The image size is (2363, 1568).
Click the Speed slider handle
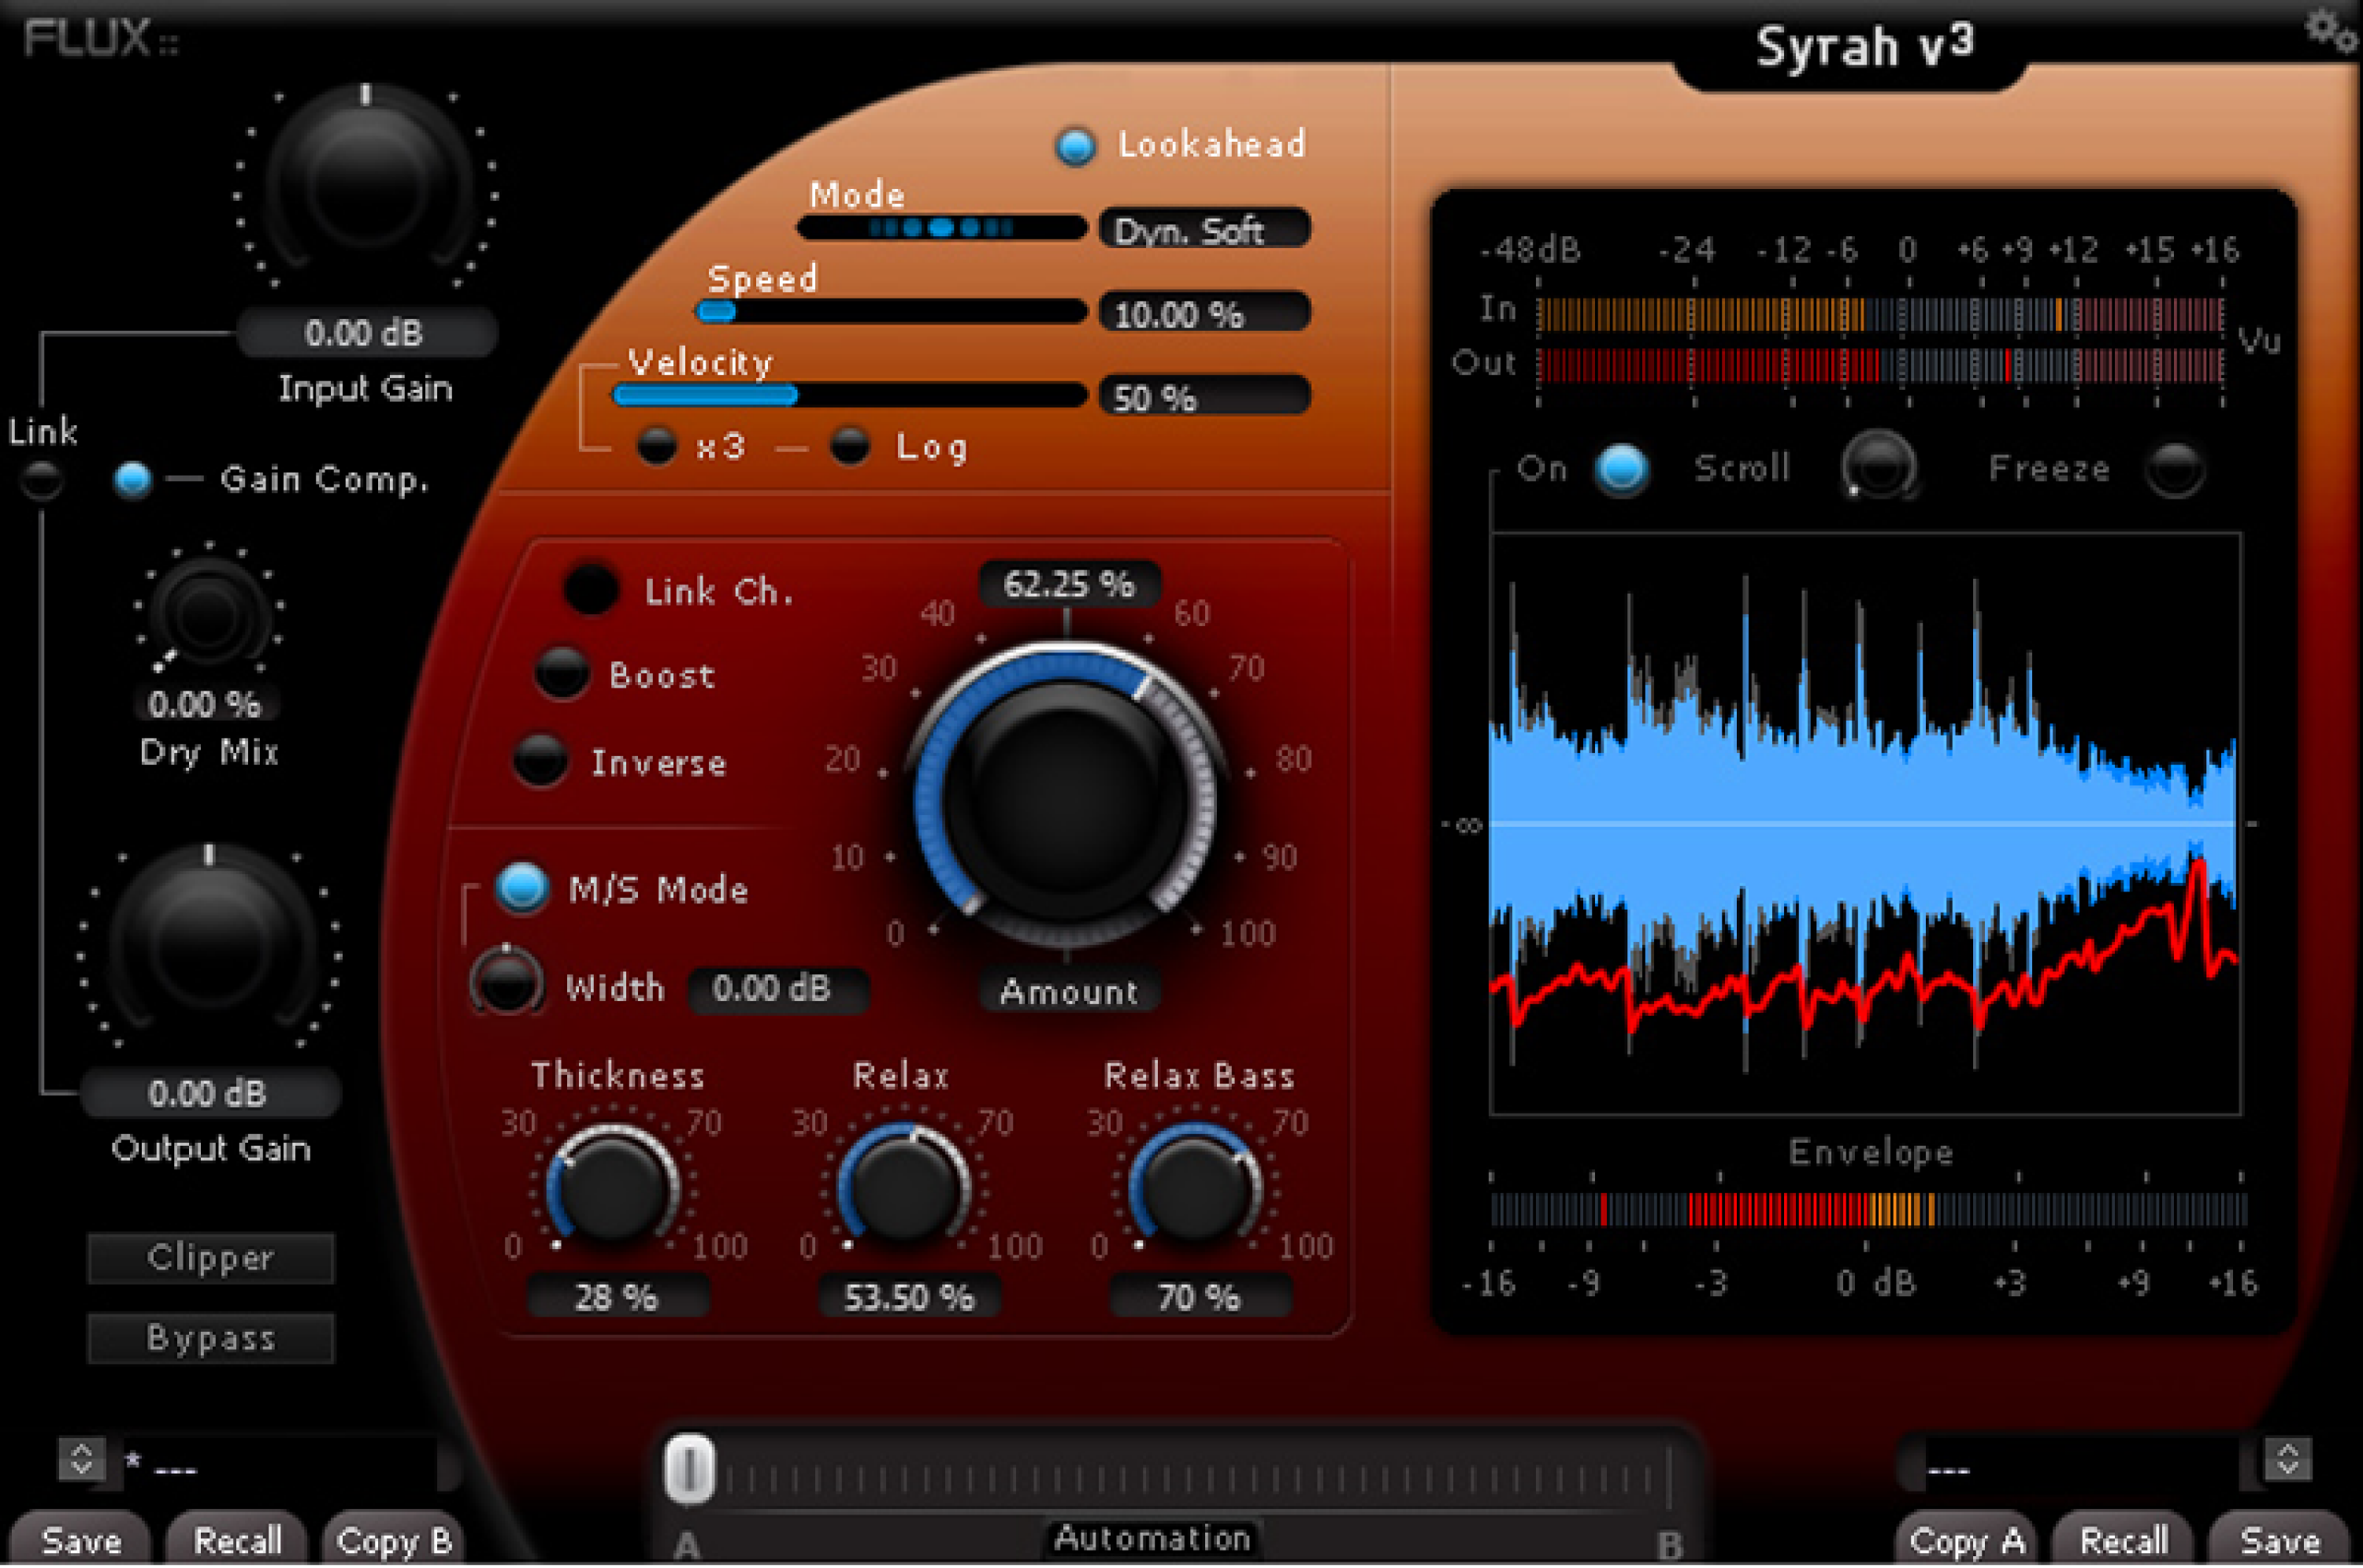click(716, 313)
